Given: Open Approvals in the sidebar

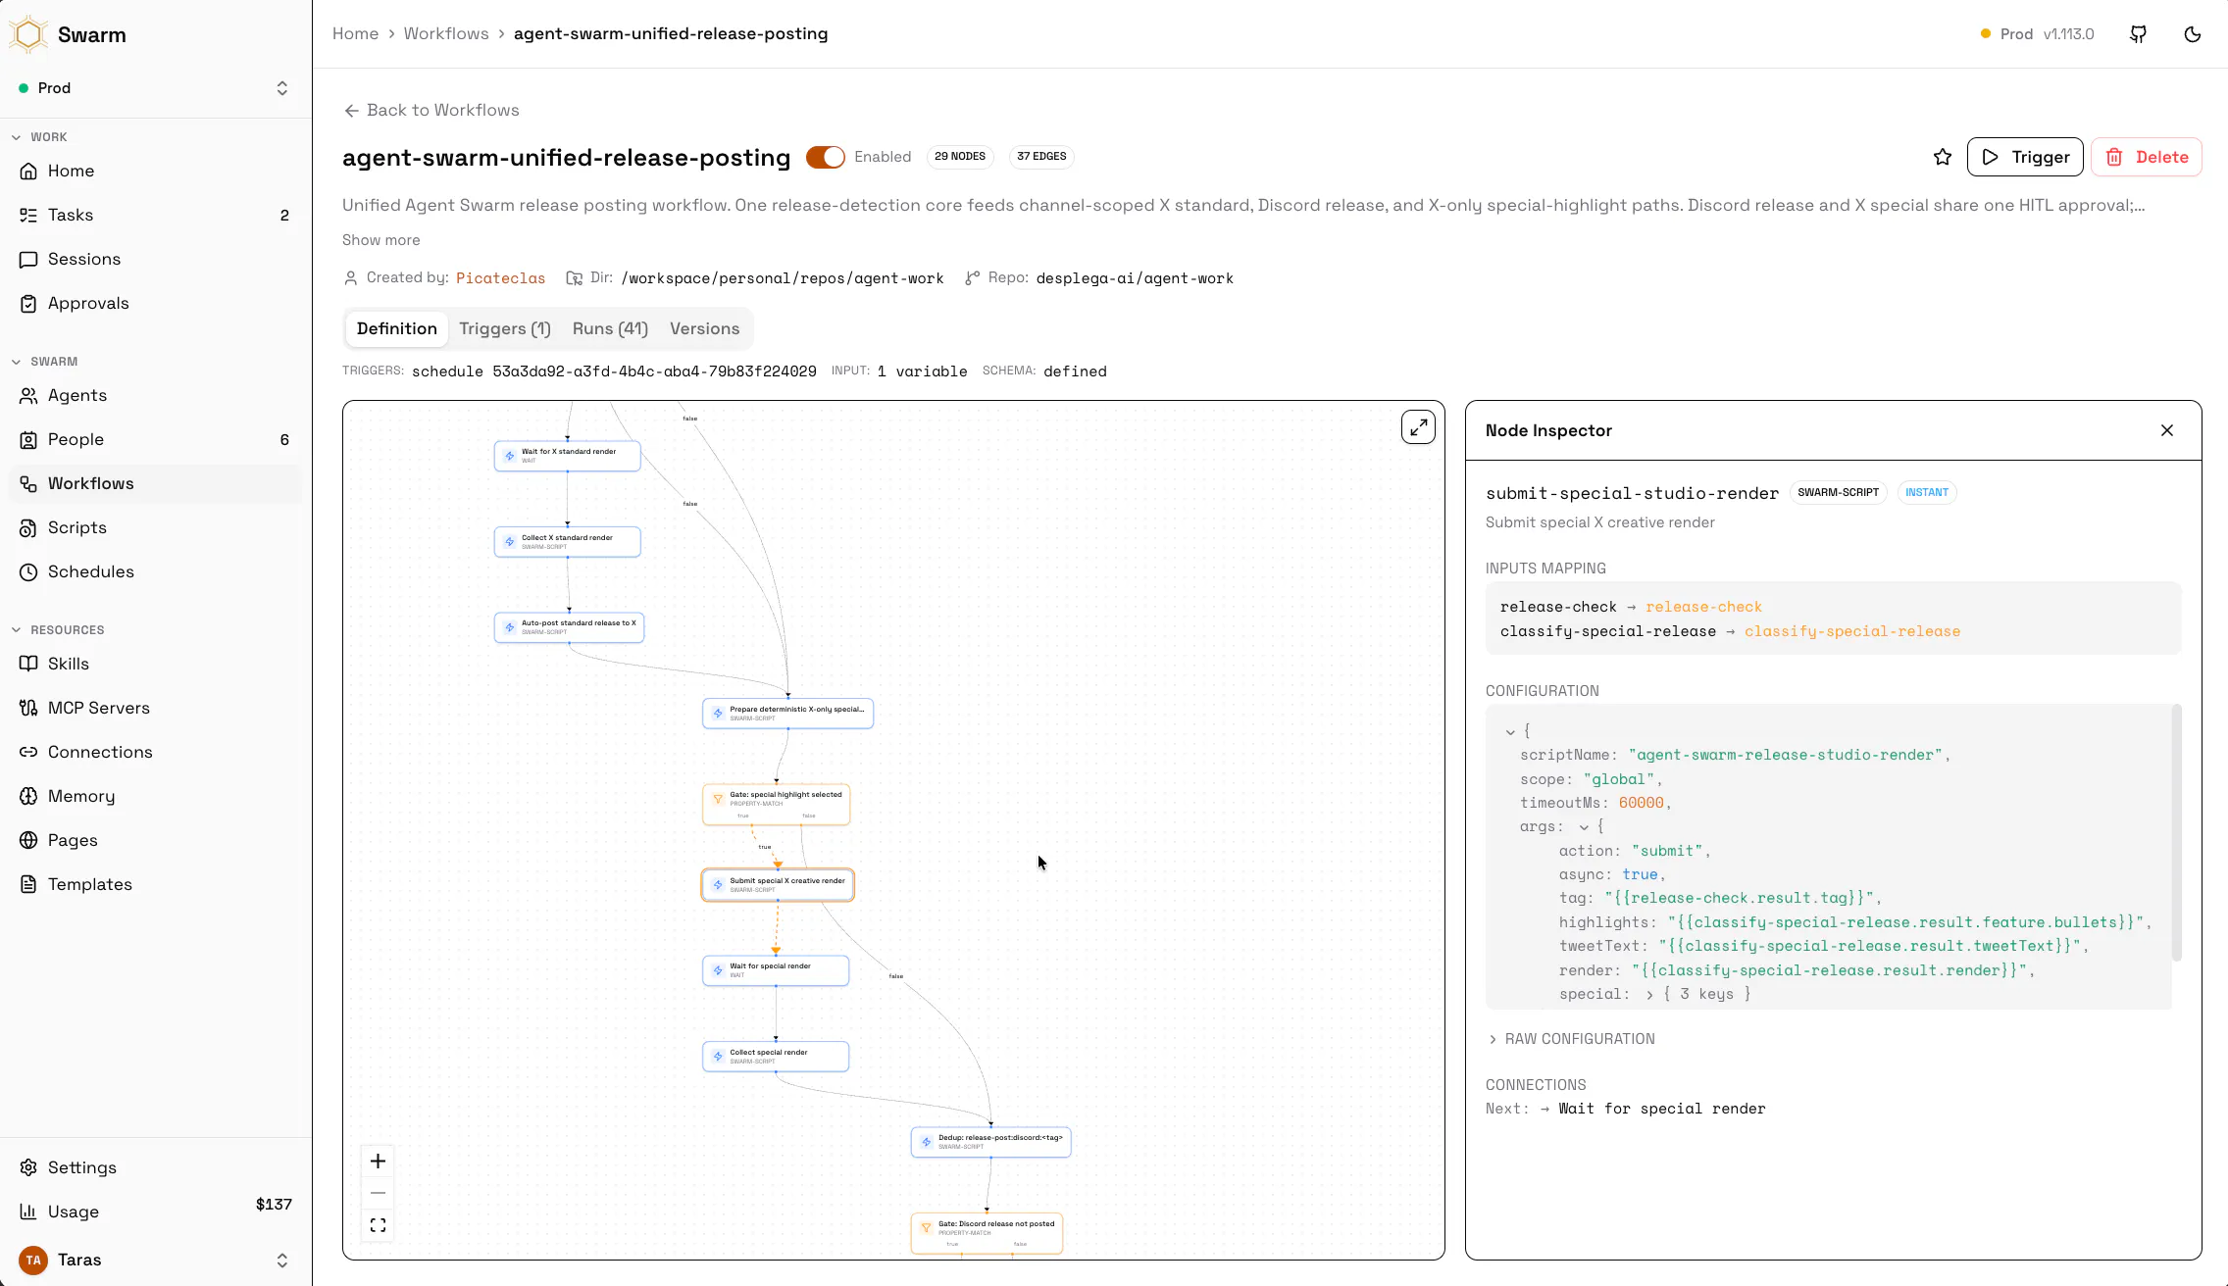Looking at the screenshot, I should (x=155, y=303).
